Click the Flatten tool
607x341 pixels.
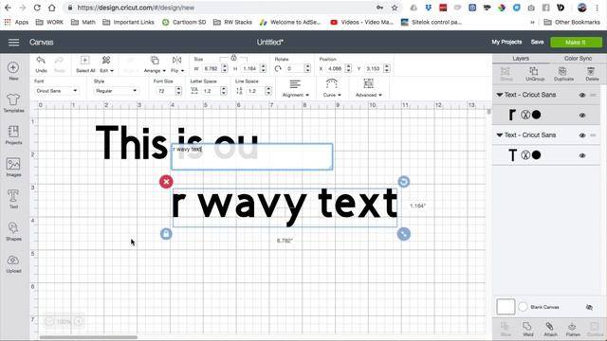tap(573, 329)
